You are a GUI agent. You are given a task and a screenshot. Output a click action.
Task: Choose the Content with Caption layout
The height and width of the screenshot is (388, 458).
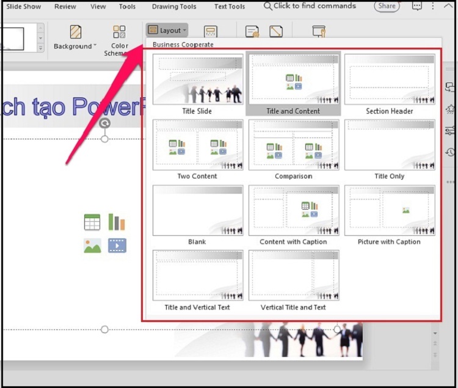(294, 215)
